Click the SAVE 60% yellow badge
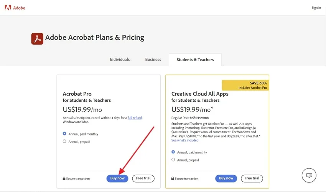This screenshot has height=192, width=326. click(245, 85)
